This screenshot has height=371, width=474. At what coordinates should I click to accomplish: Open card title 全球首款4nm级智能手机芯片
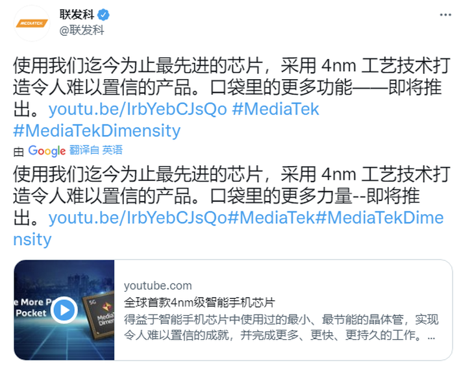pos(199,302)
